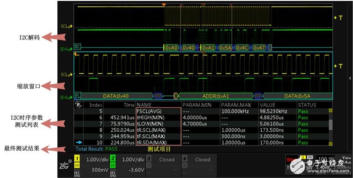Click orange trigger position marker at top
The width and height of the screenshot is (353, 178).
pyautogui.click(x=164, y=5)
